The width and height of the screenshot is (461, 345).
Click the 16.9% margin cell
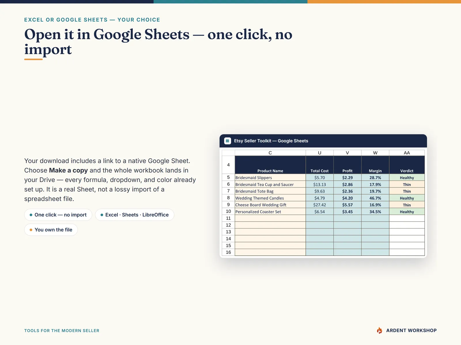375,205
